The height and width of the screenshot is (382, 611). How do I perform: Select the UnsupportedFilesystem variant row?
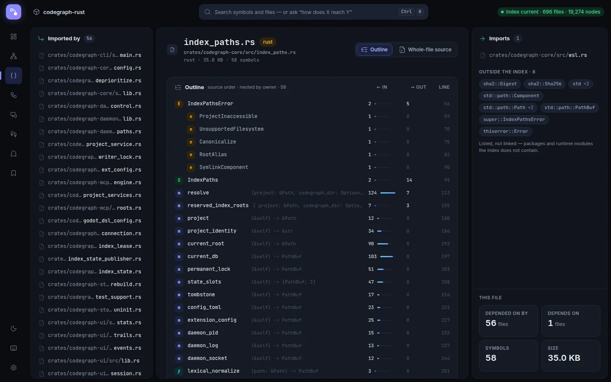(x=312, y=129)
